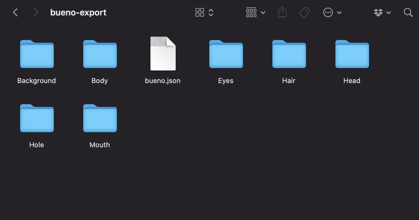Select the Mouth folder
The height and width of the screenshot is (220, 419).
click(100, 119)
